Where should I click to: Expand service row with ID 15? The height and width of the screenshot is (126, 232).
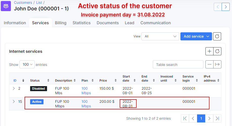[x=14, y=102]
